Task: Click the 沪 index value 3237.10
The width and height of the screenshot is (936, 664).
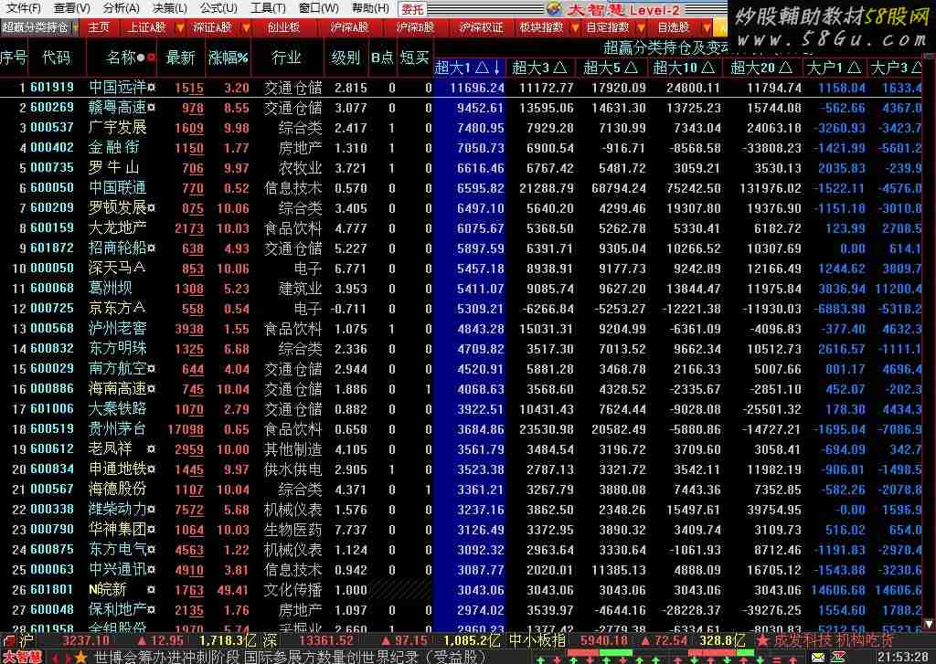Action: [x=86, y=641]
